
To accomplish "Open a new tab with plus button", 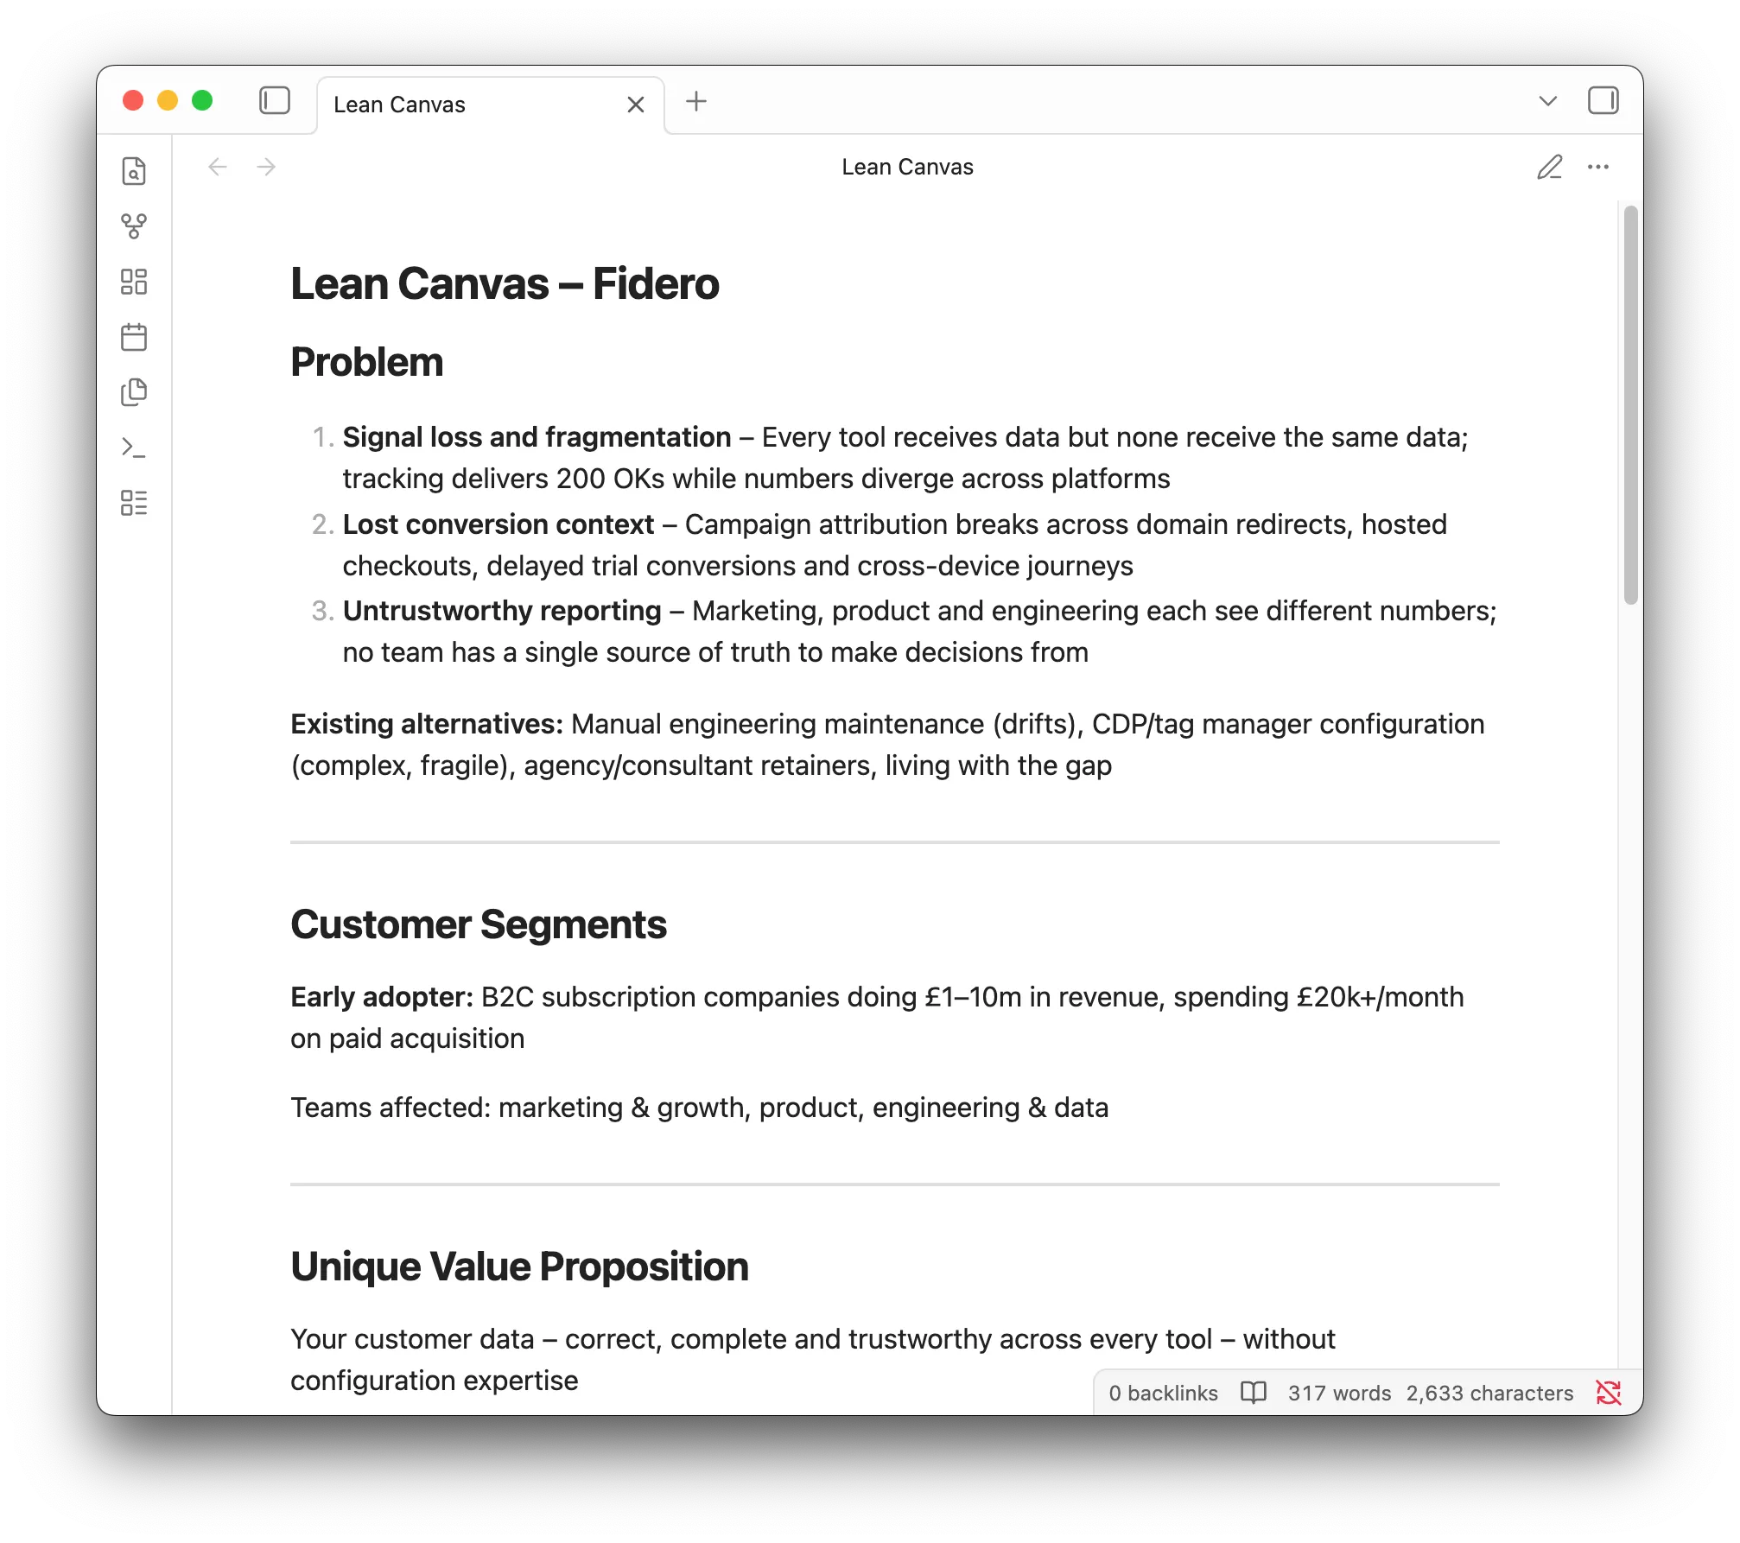I will coord(695,102).
